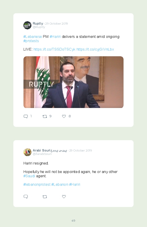Viewport: 147px width, 227px height.
Task: Open the #Hariri hashtag in Ruptly tweet
Action: 55,37
